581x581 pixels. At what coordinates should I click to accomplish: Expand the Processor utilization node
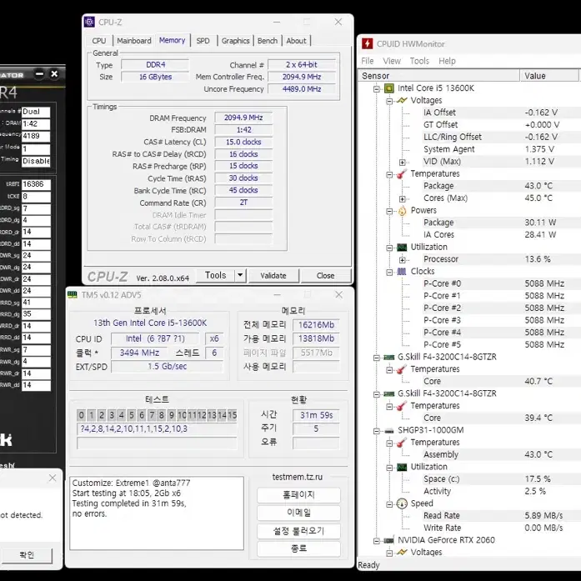click(x=403, y=260)
